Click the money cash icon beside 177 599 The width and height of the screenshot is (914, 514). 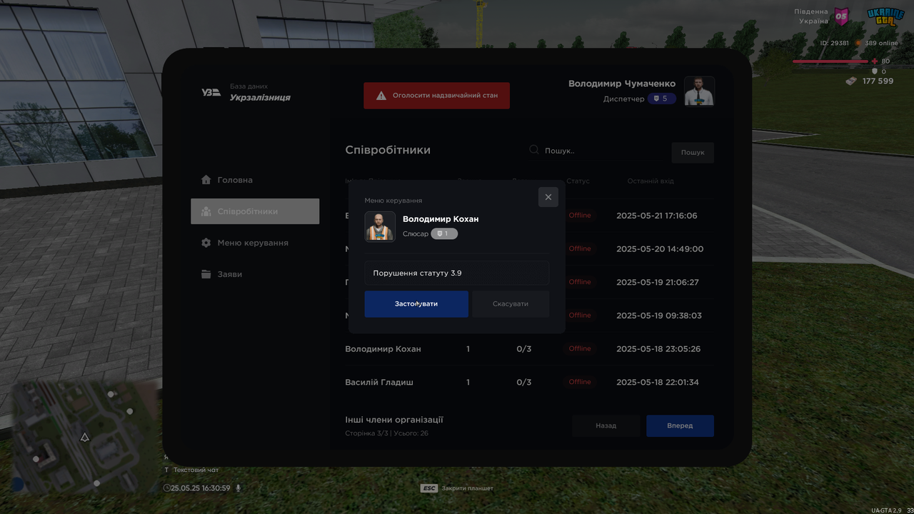850,81
